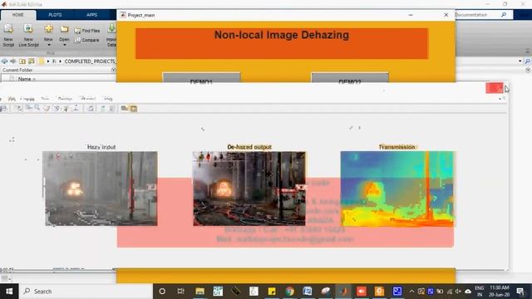Show hidden system tray icons
532x299 pixels.
[x=411, y=292]
